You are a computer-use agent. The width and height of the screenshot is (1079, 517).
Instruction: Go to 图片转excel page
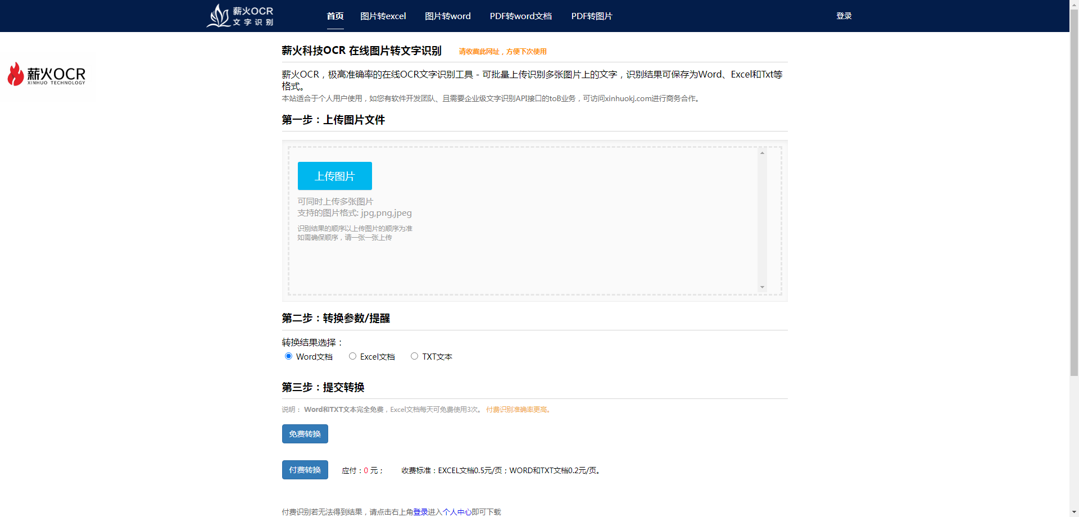point(383,16)
